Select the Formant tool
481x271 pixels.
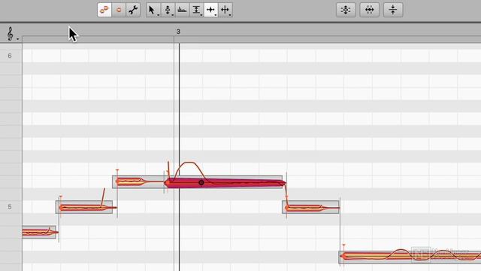(x=182, y=10)
